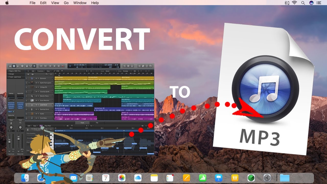Click the Bnce button on Master strip
The width and height of the screenshot is (327, 184).
22,149
